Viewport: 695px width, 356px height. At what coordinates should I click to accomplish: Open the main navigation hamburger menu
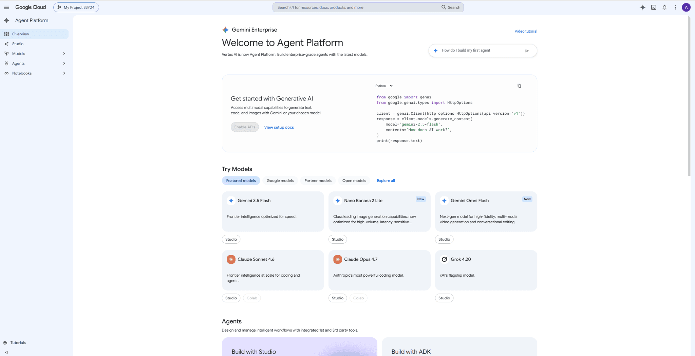pyautogui.click(x=6, y=7)
